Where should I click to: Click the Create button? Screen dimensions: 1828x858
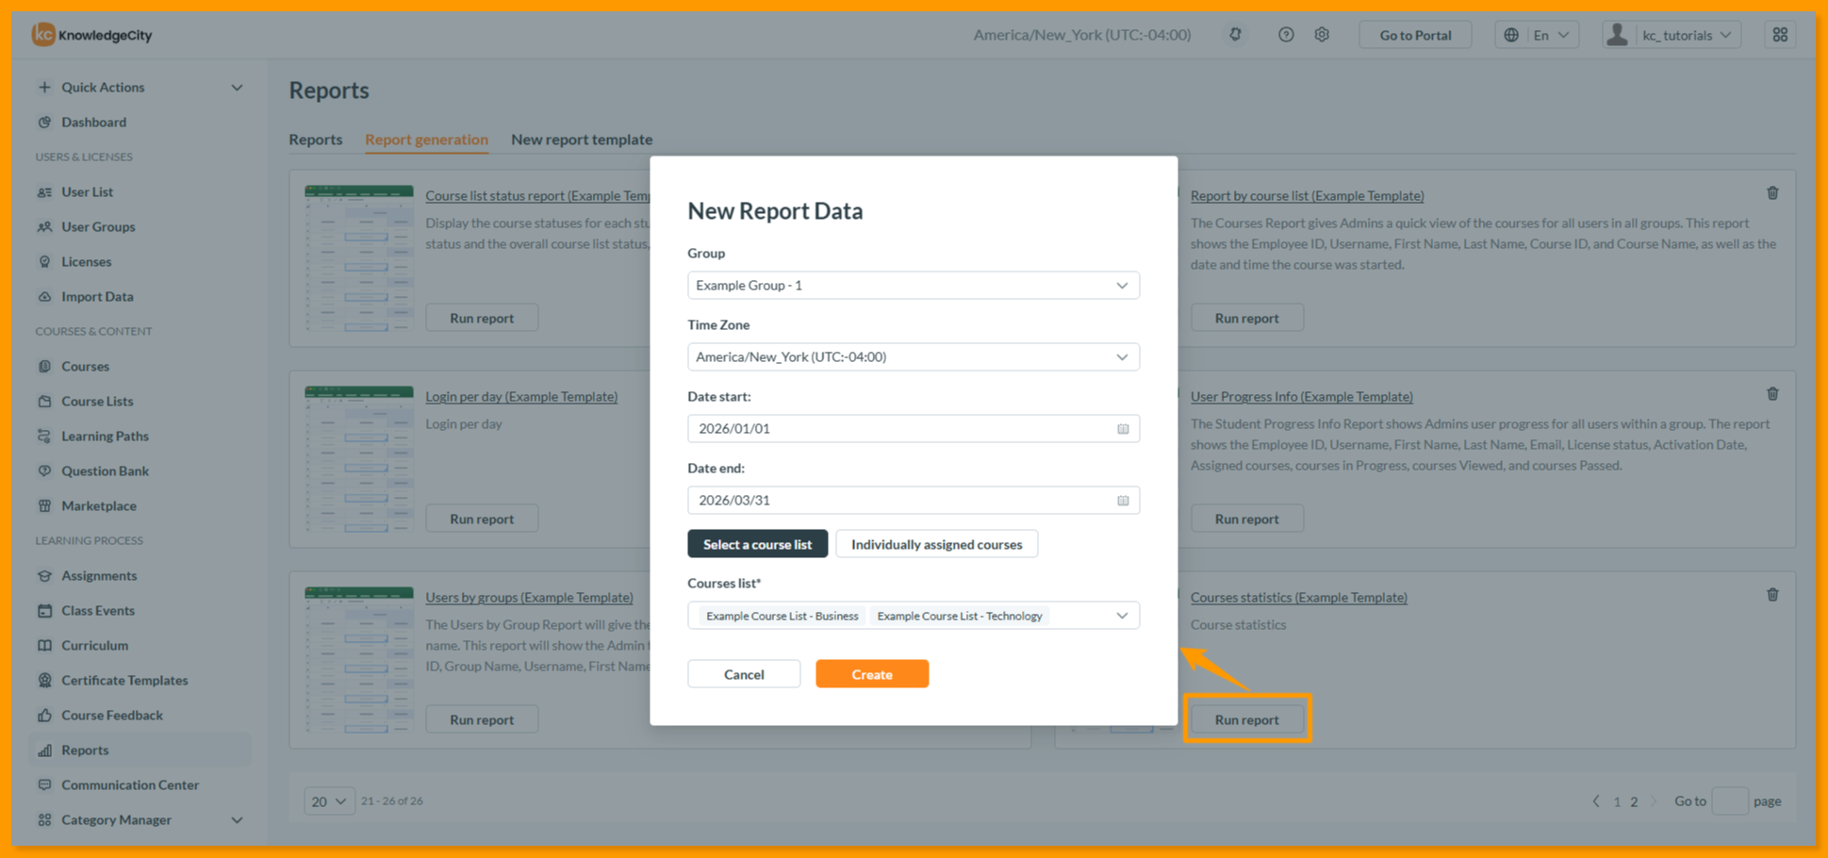[872, 674]
